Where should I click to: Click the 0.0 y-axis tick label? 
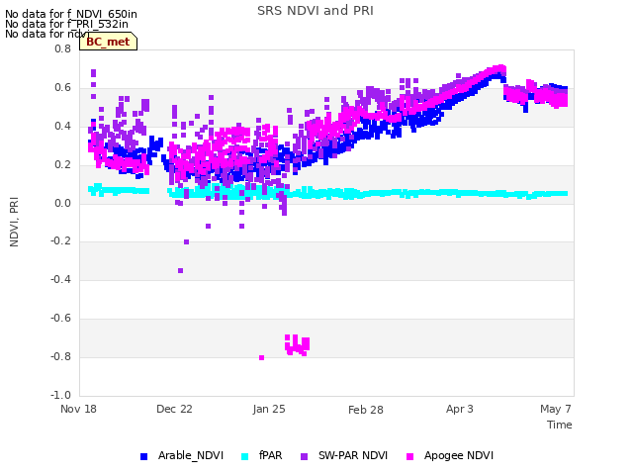(x=62, y=203)
